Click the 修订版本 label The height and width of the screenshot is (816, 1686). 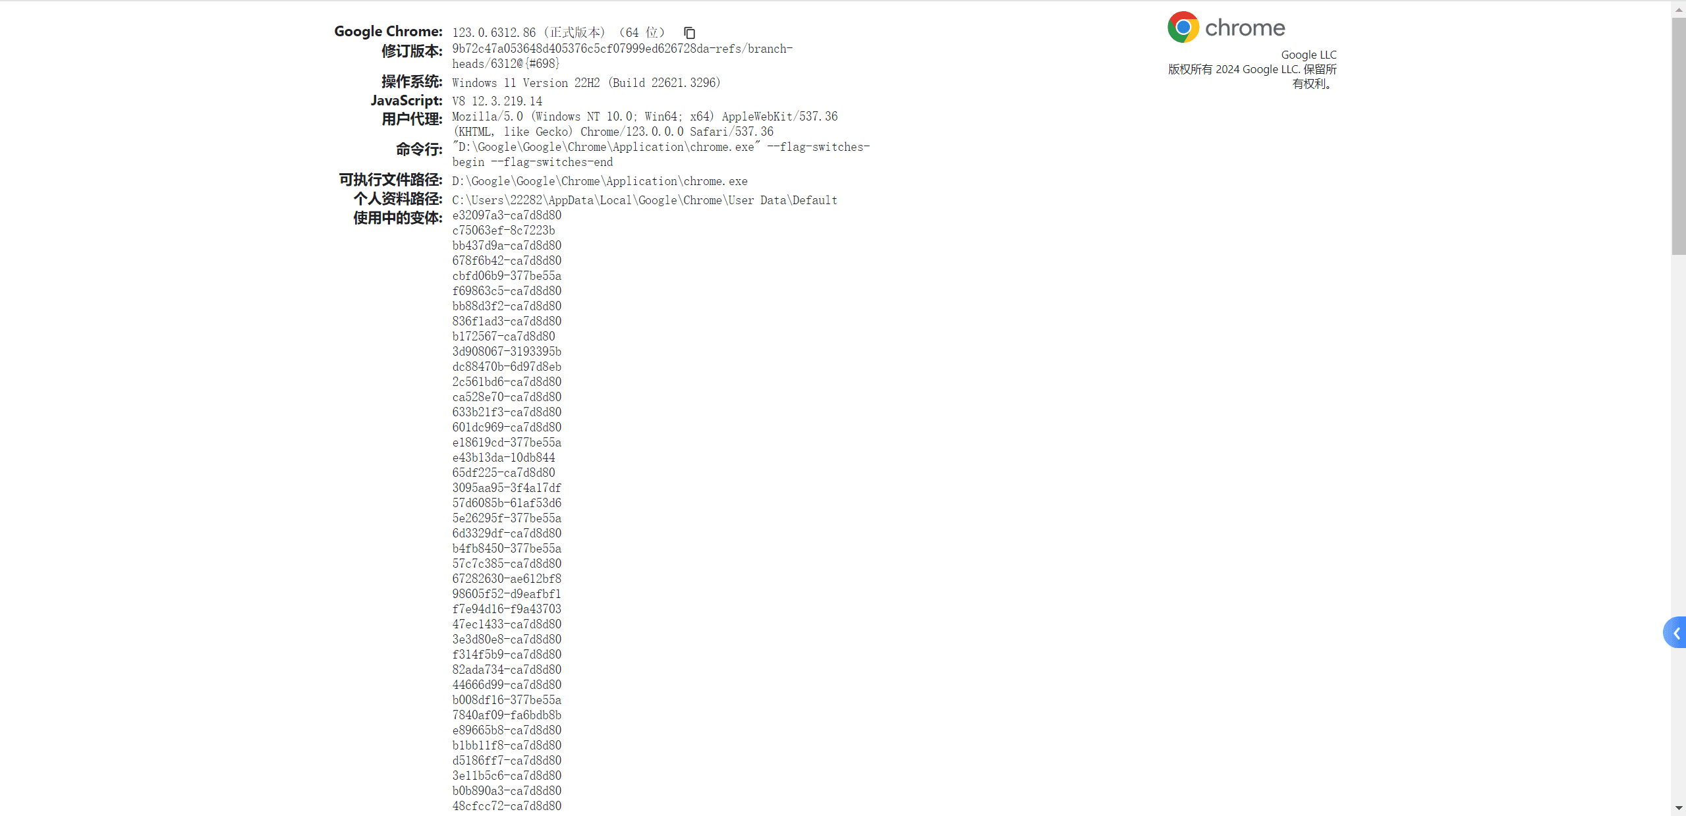click(x=412, y=51)
